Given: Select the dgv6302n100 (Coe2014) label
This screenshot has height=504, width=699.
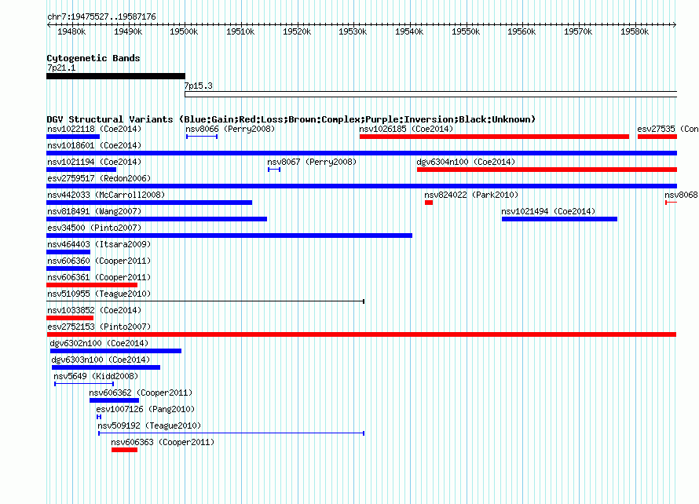Looking at the screenshot, I should point(99,343).
